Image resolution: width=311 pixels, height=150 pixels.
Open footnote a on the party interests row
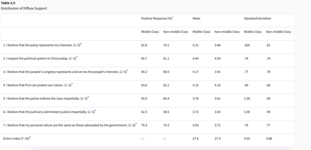coord(81,44)
